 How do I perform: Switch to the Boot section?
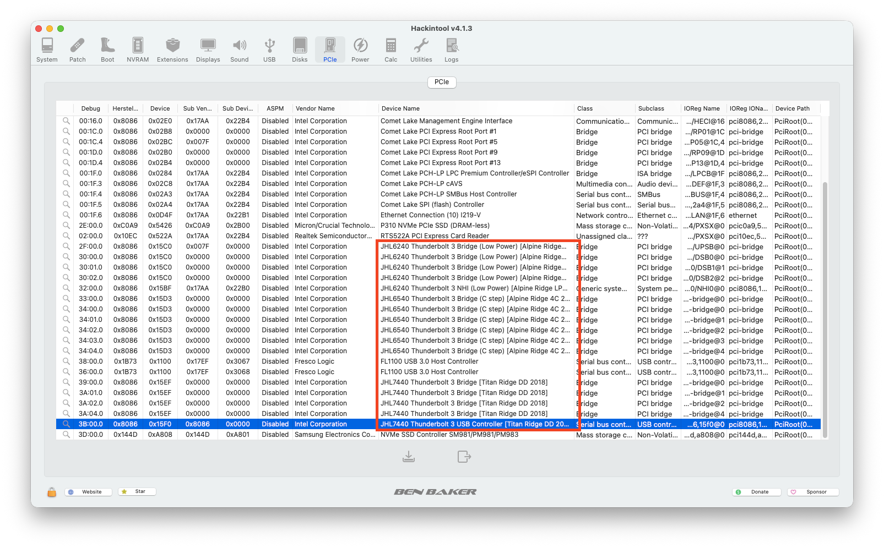107,50
